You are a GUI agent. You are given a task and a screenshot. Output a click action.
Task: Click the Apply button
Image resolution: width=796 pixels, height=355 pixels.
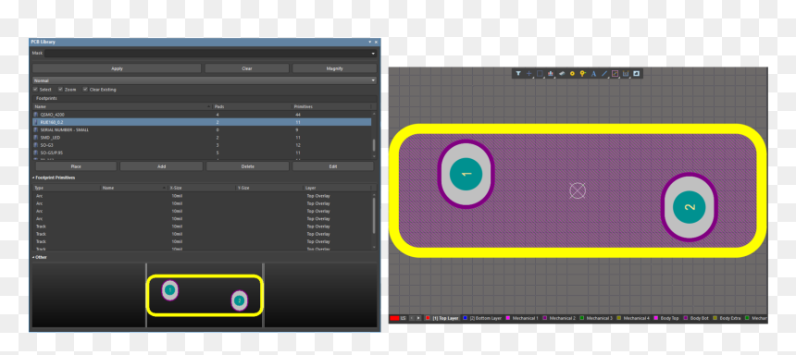pyautogui.click(x=117, y=68)
